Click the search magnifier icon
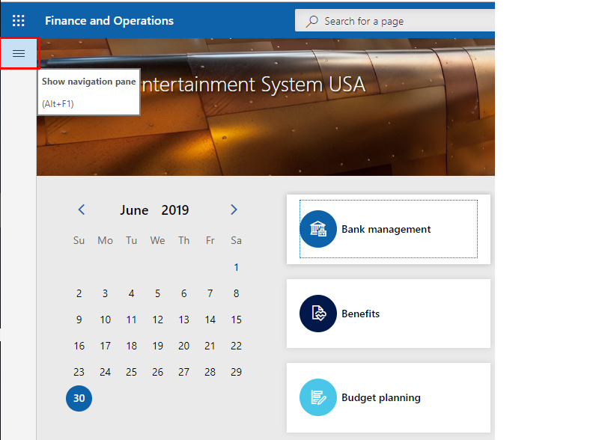This screenshot has height=440, width=611. tap(312, 21)
